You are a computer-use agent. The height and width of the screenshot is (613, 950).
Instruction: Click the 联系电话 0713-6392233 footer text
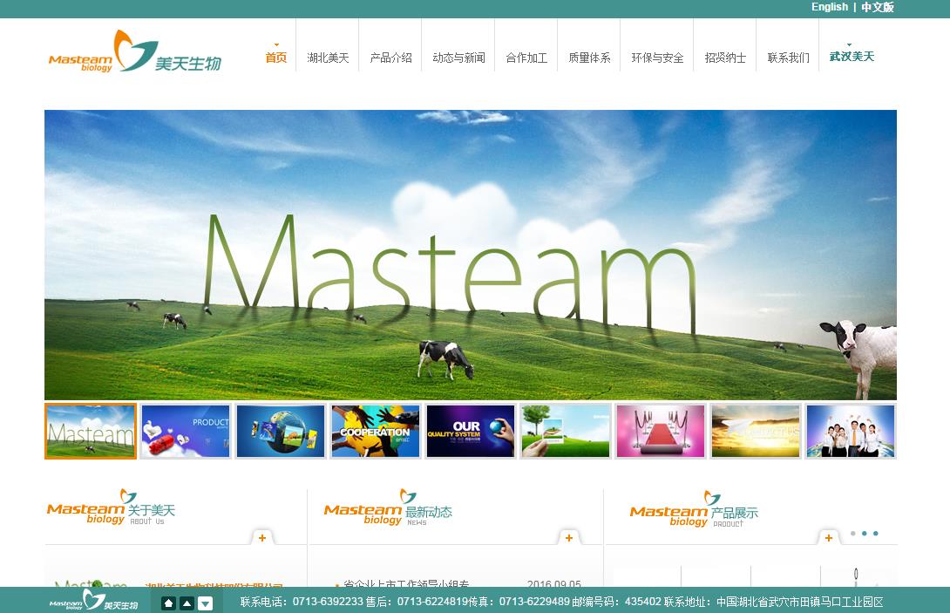pos(302,602)
